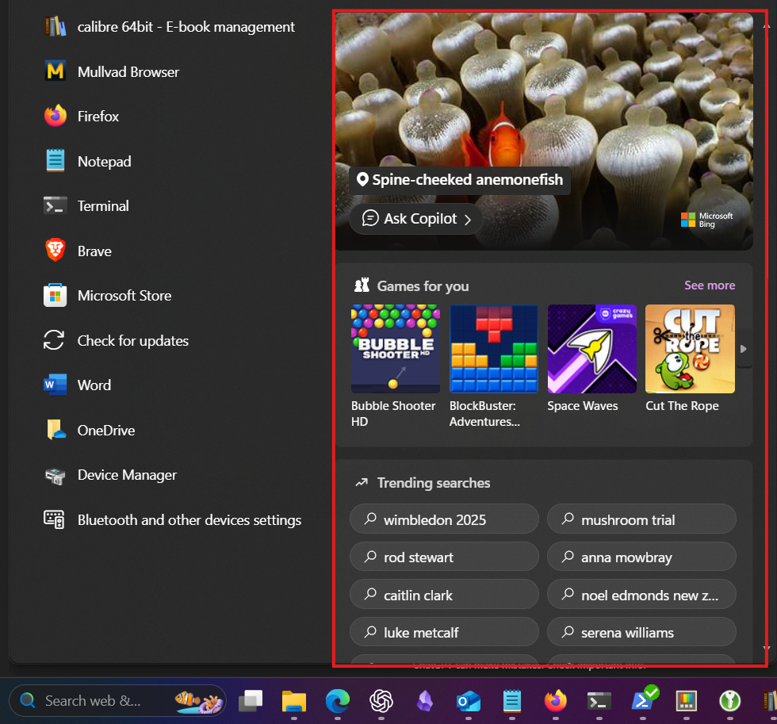Click See more link for games
Viewport: 777px width, 724px height.
(710, 285)
